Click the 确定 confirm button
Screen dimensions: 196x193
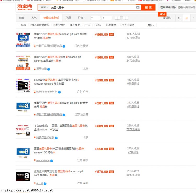point(162,14)
